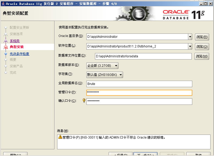Click the 帮助 help button
Image resolution: width=214 pixels, height=156 pixels.
pos(16,154)
